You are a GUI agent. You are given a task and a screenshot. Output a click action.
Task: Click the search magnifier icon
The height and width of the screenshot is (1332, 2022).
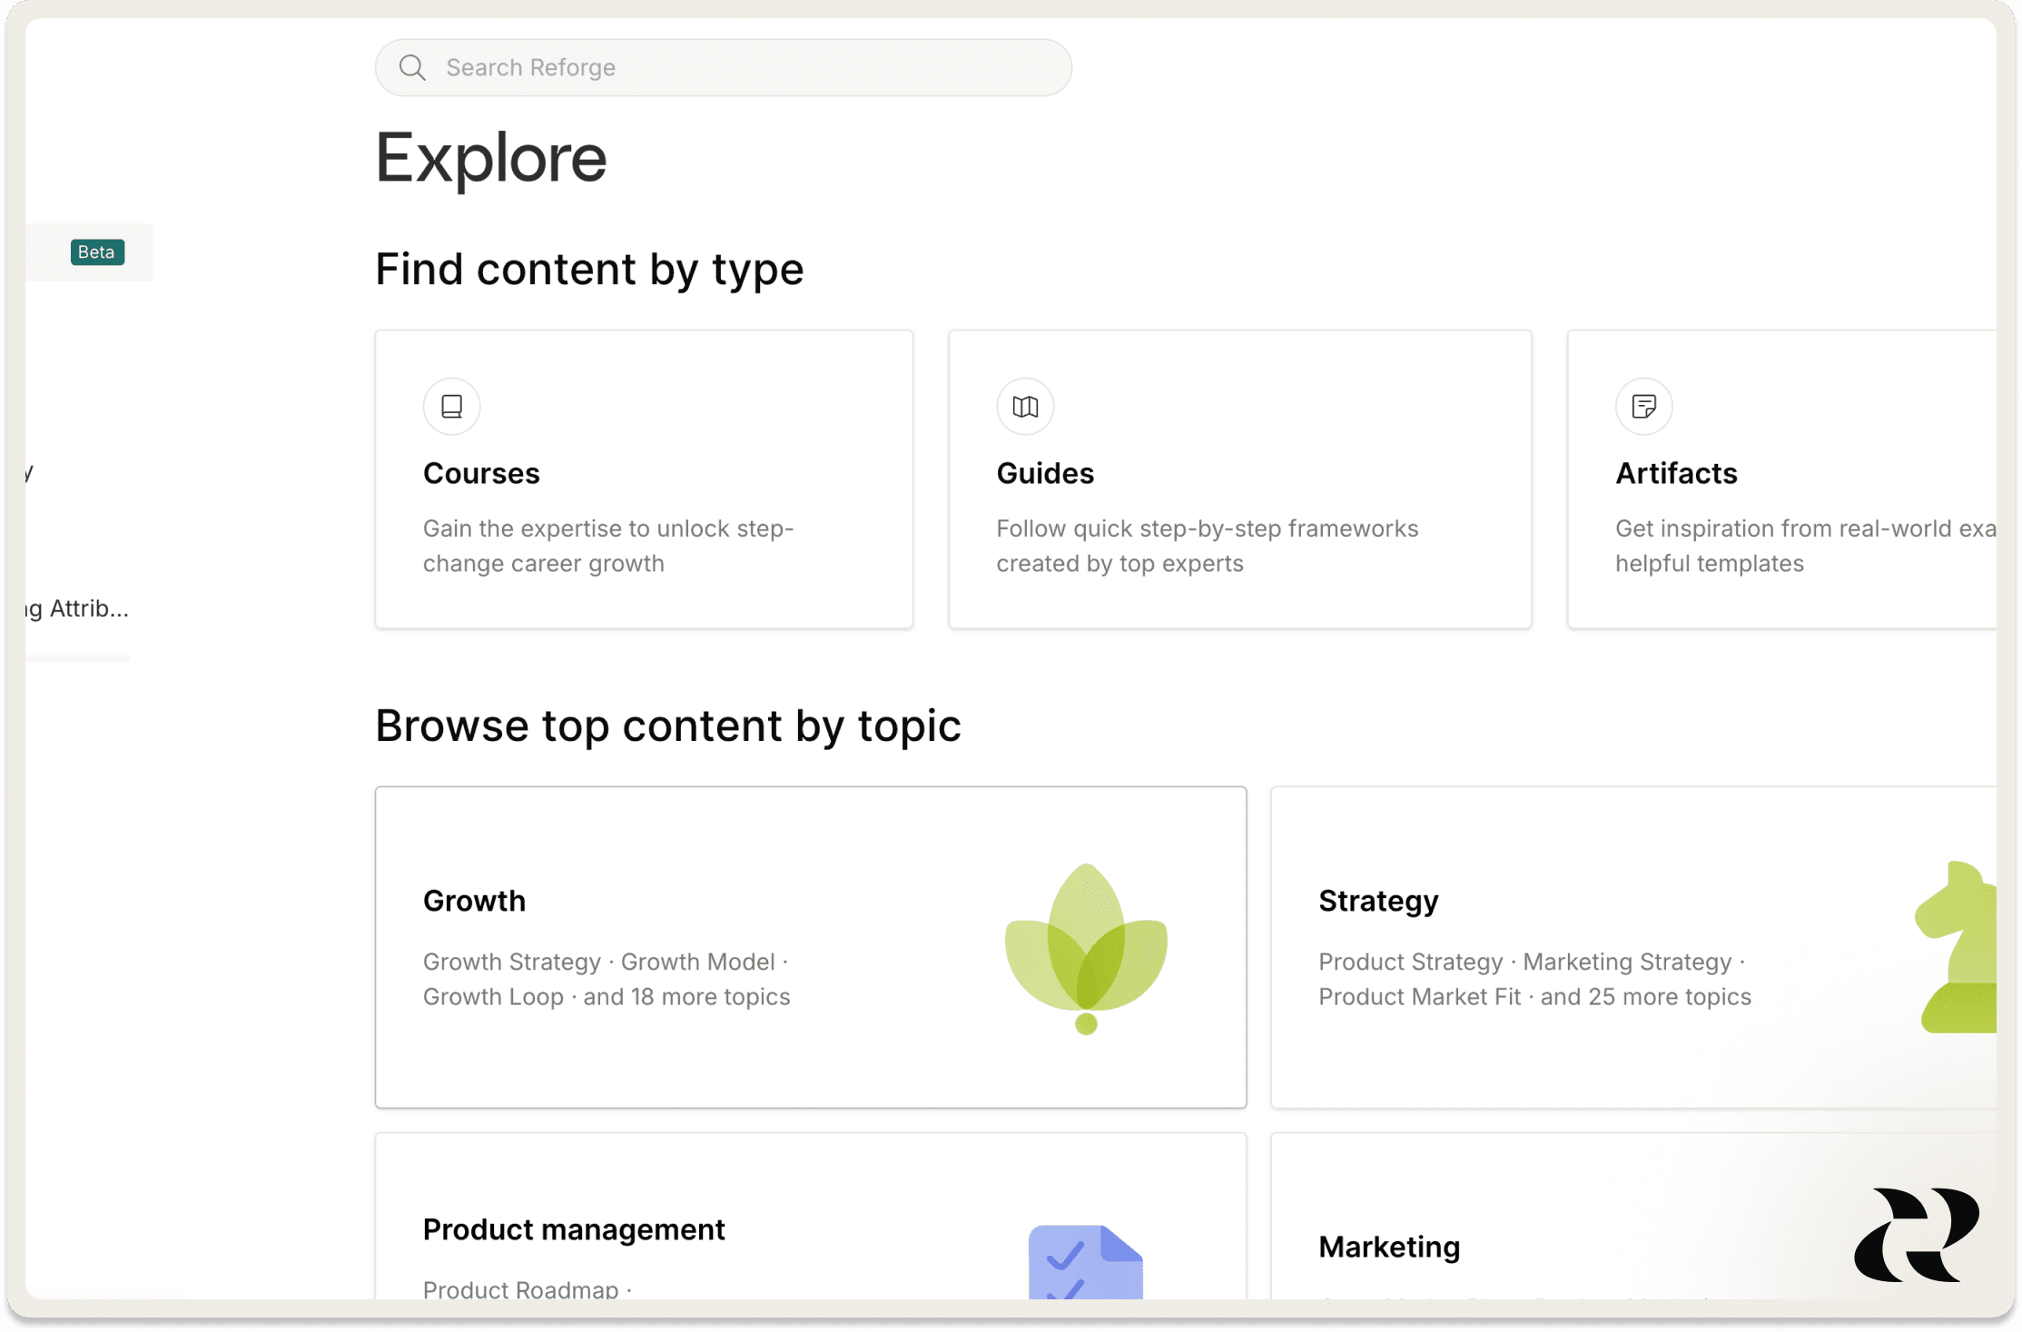(412, 68)
